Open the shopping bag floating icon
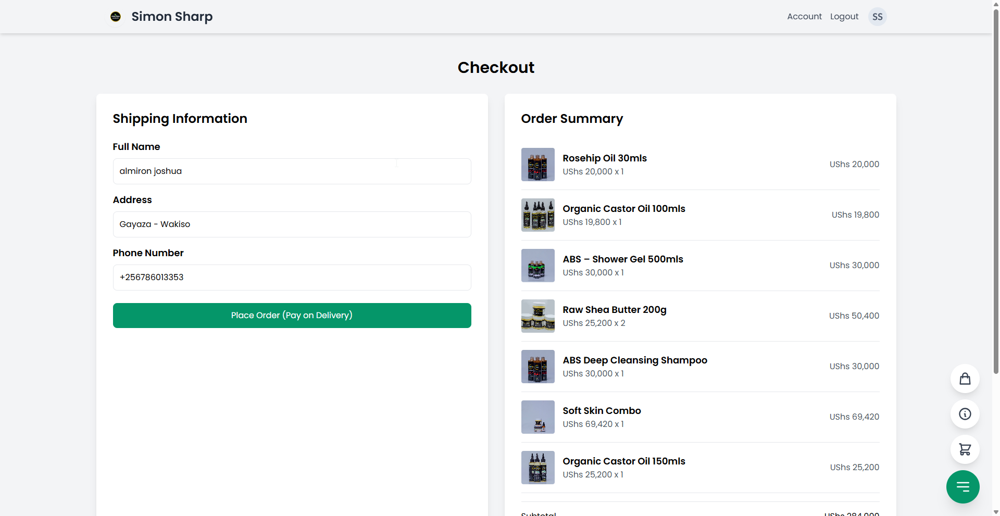Image resolution: width=1000 pixels, height=516 pixels. [x=965, y=379]
